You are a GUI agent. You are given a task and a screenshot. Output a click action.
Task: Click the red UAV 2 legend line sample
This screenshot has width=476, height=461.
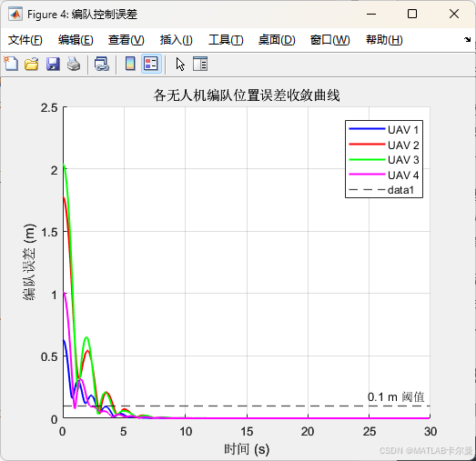click(367, 144)
